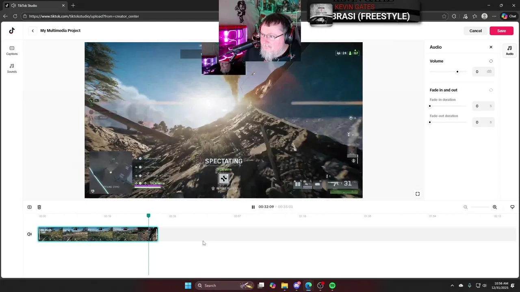This screenshot has height=292, width=520.
Task: Select the Audio tab icon on right rail
Action: pyautogui.click(x=509, y=50)
